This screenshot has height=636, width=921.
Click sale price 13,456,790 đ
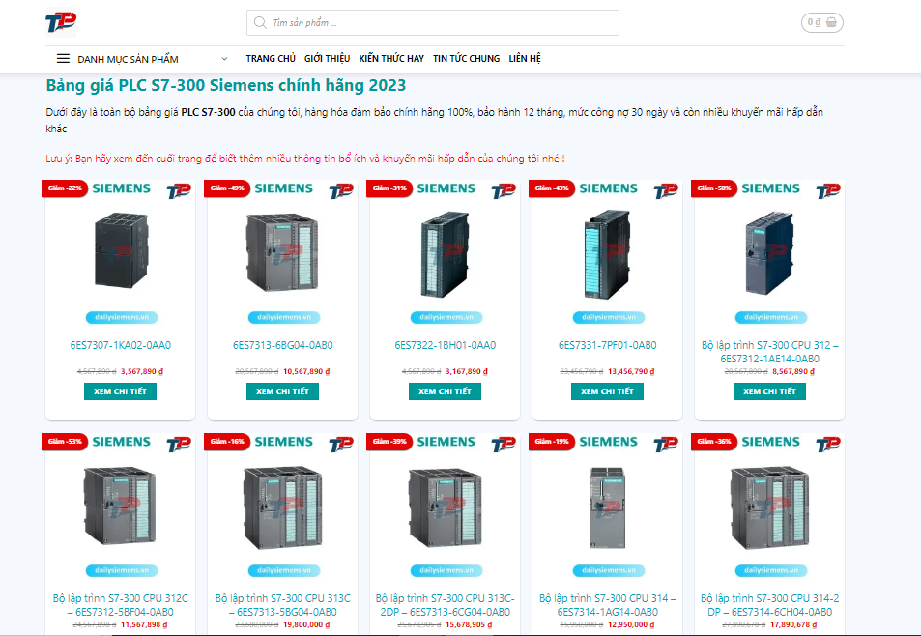point(631,372)
